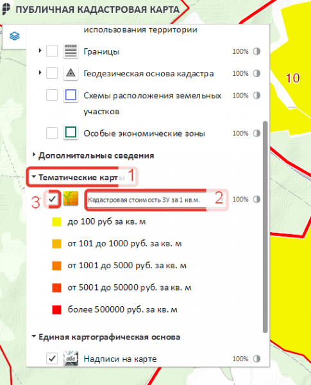The height and width of the screenshot is (385, 311).
Task: Open the Кадастровая стоимость ЗУ dropdown
Action: click(x=156, y=200)
